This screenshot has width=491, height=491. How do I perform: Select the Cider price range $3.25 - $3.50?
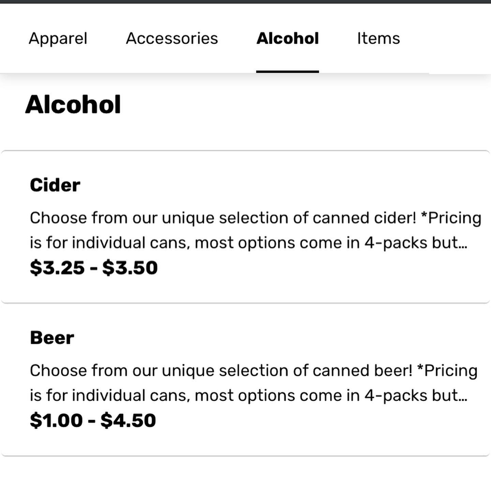point(94,268)
